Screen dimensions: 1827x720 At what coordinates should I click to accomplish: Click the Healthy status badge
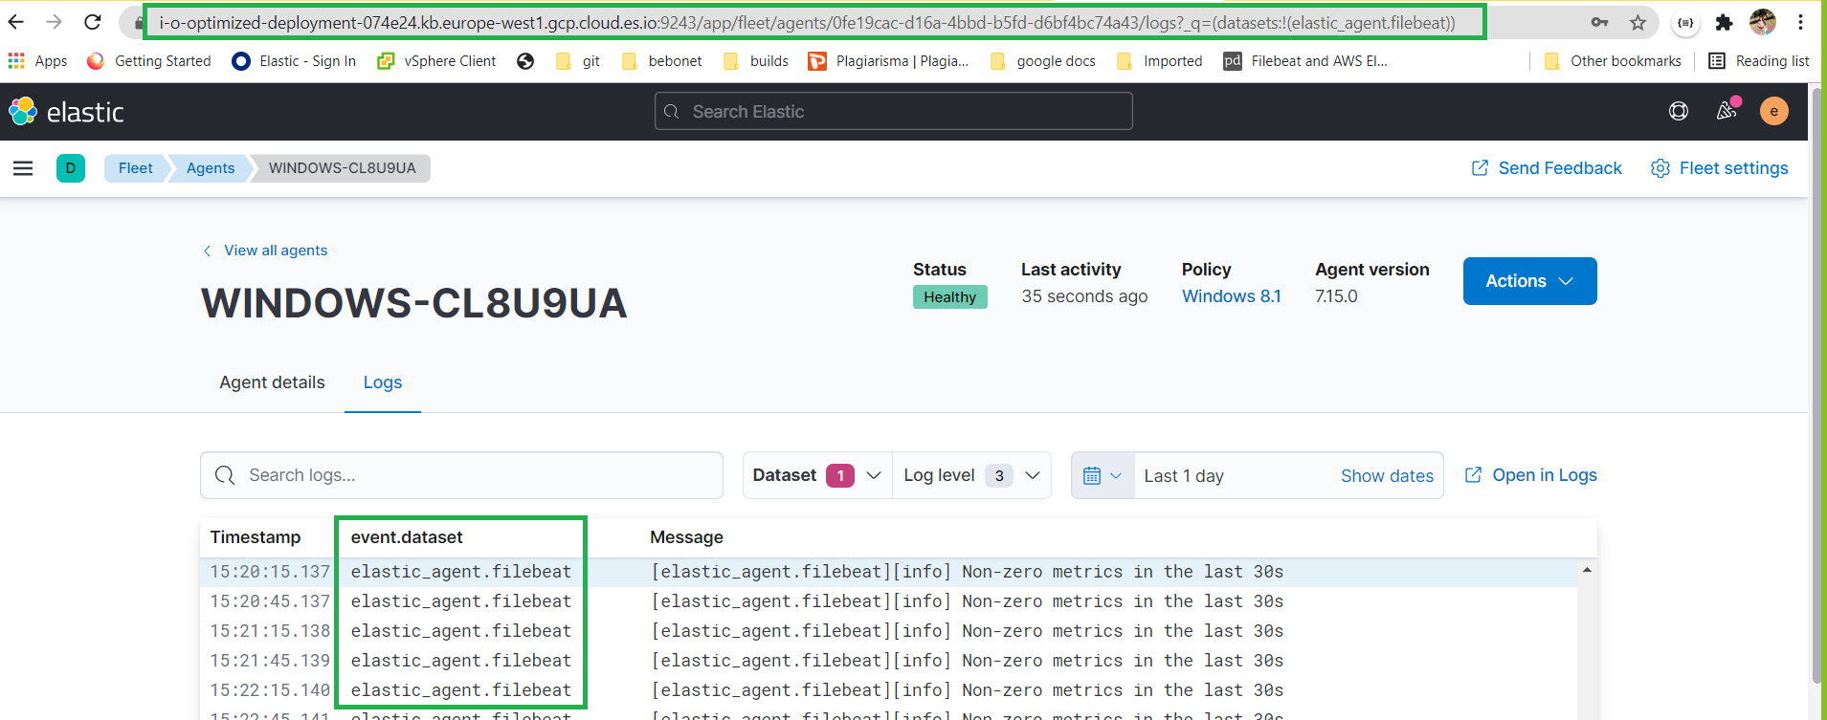click(949, 297)
